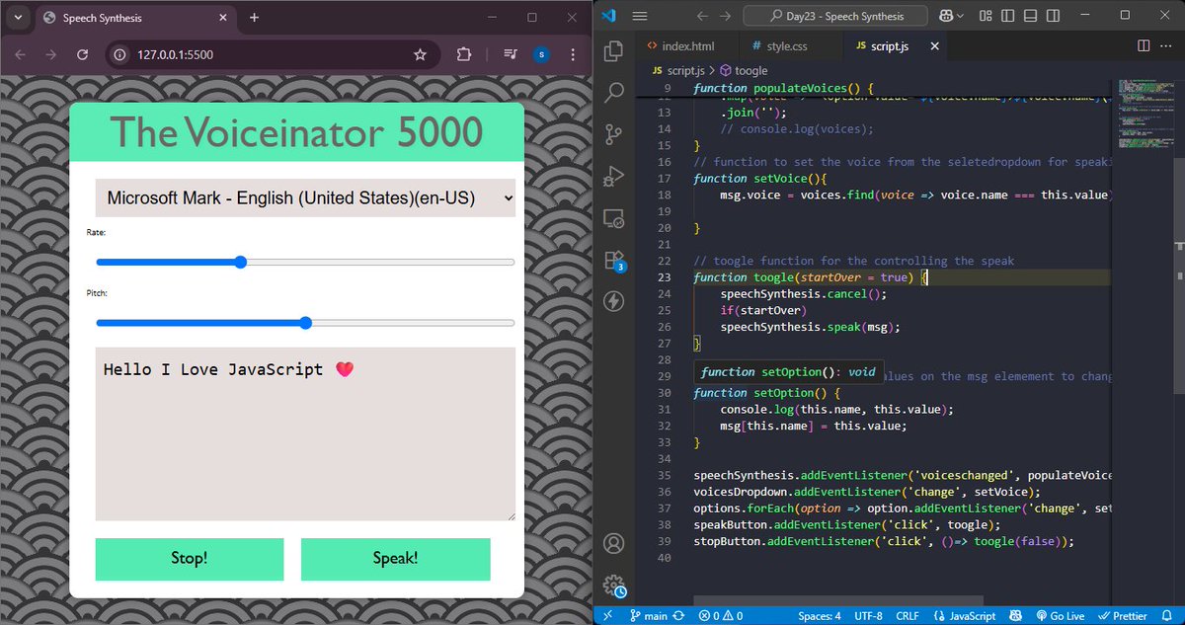Change end of line sequence CRLF
This screenshot has width=1185, height=625.
(x=908, y=616)
